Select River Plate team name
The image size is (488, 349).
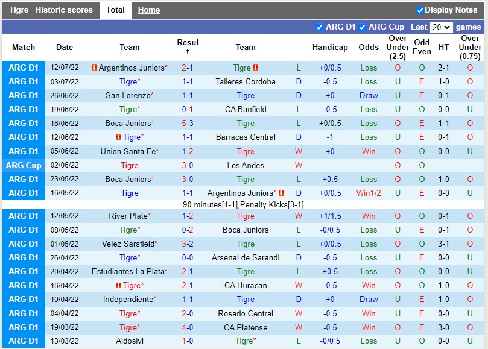(128, 216)
